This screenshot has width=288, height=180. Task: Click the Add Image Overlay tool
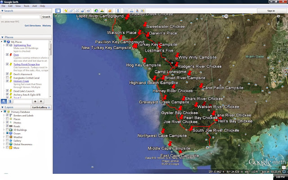tap(83, 11)
